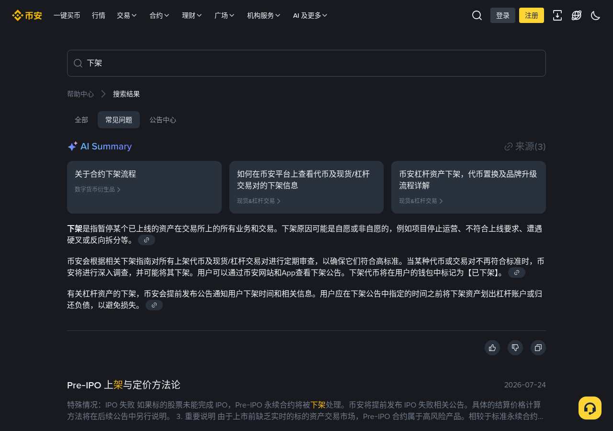Click 搜索结果 breadcrumb text
Screen dimensions: 613x431
[126, 94]
